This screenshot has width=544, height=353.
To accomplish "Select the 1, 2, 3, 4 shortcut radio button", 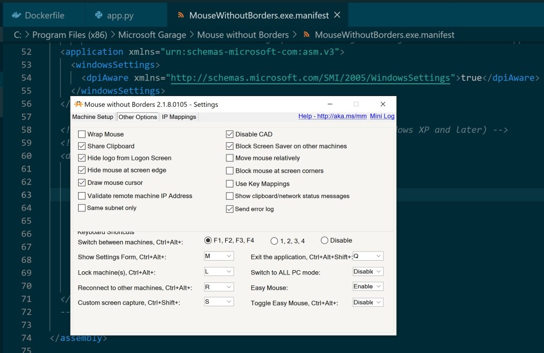I will pos(274,240).
